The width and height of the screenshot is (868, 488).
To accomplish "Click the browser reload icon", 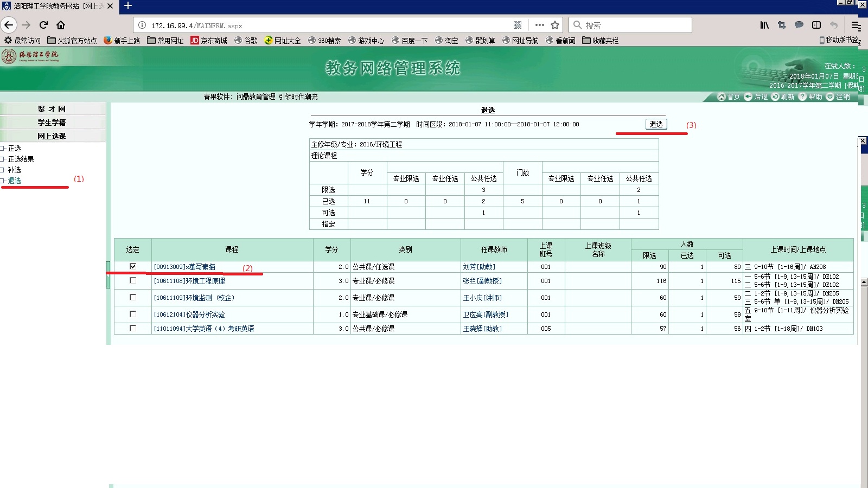I will (x=43, y=25).
